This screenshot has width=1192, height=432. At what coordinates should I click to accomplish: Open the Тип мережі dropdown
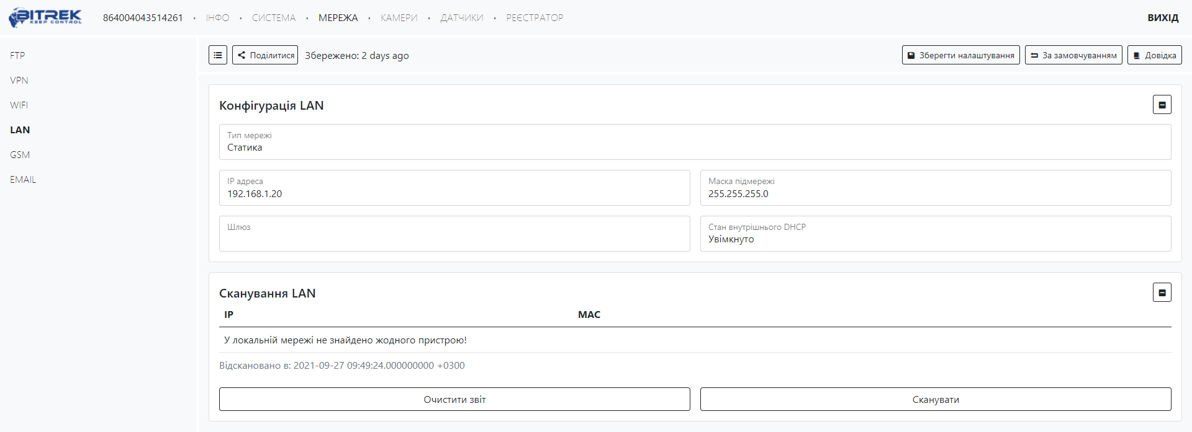coord(695,142)
